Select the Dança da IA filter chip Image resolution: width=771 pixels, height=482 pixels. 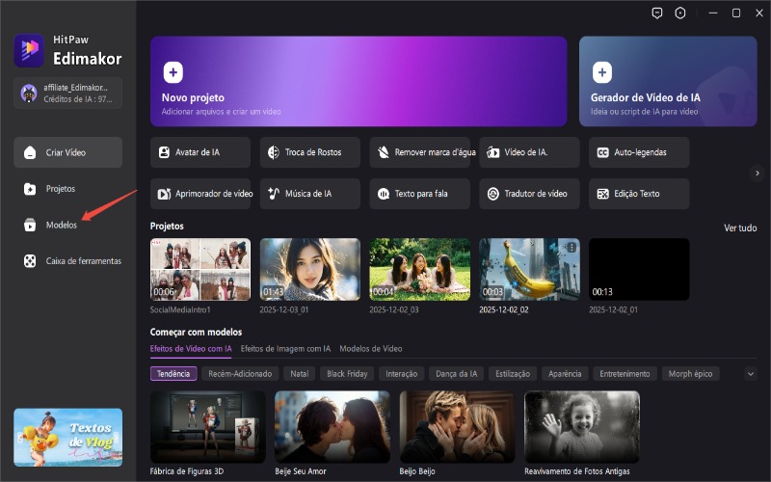[456, 374]
